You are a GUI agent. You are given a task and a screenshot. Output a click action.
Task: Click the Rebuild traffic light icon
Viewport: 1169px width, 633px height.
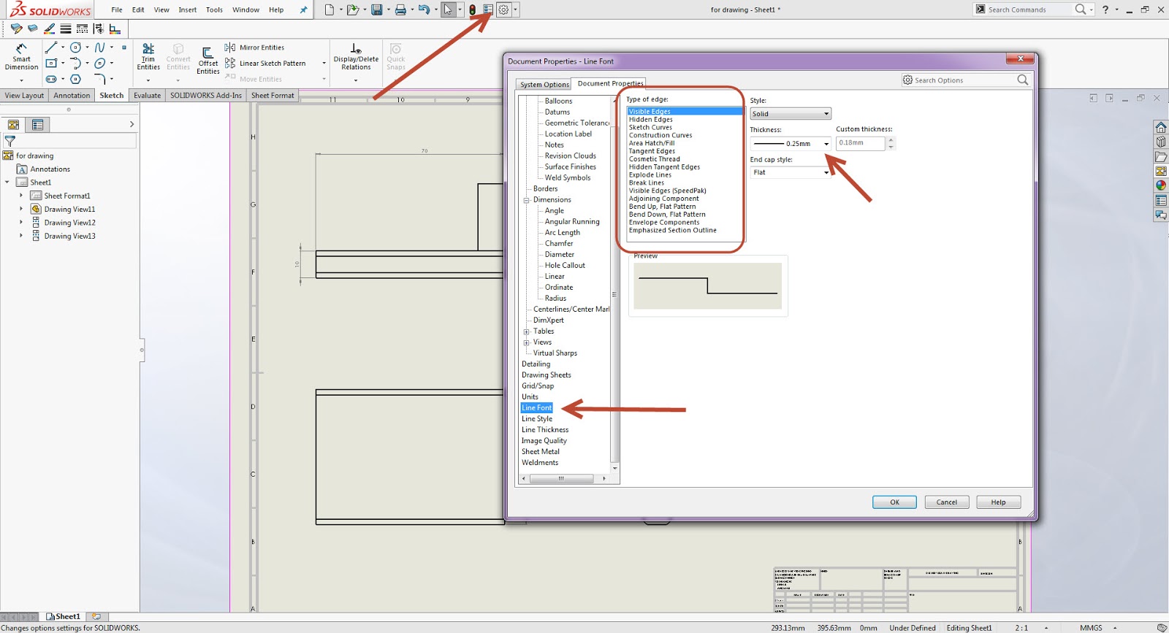(x=473, y=9)
